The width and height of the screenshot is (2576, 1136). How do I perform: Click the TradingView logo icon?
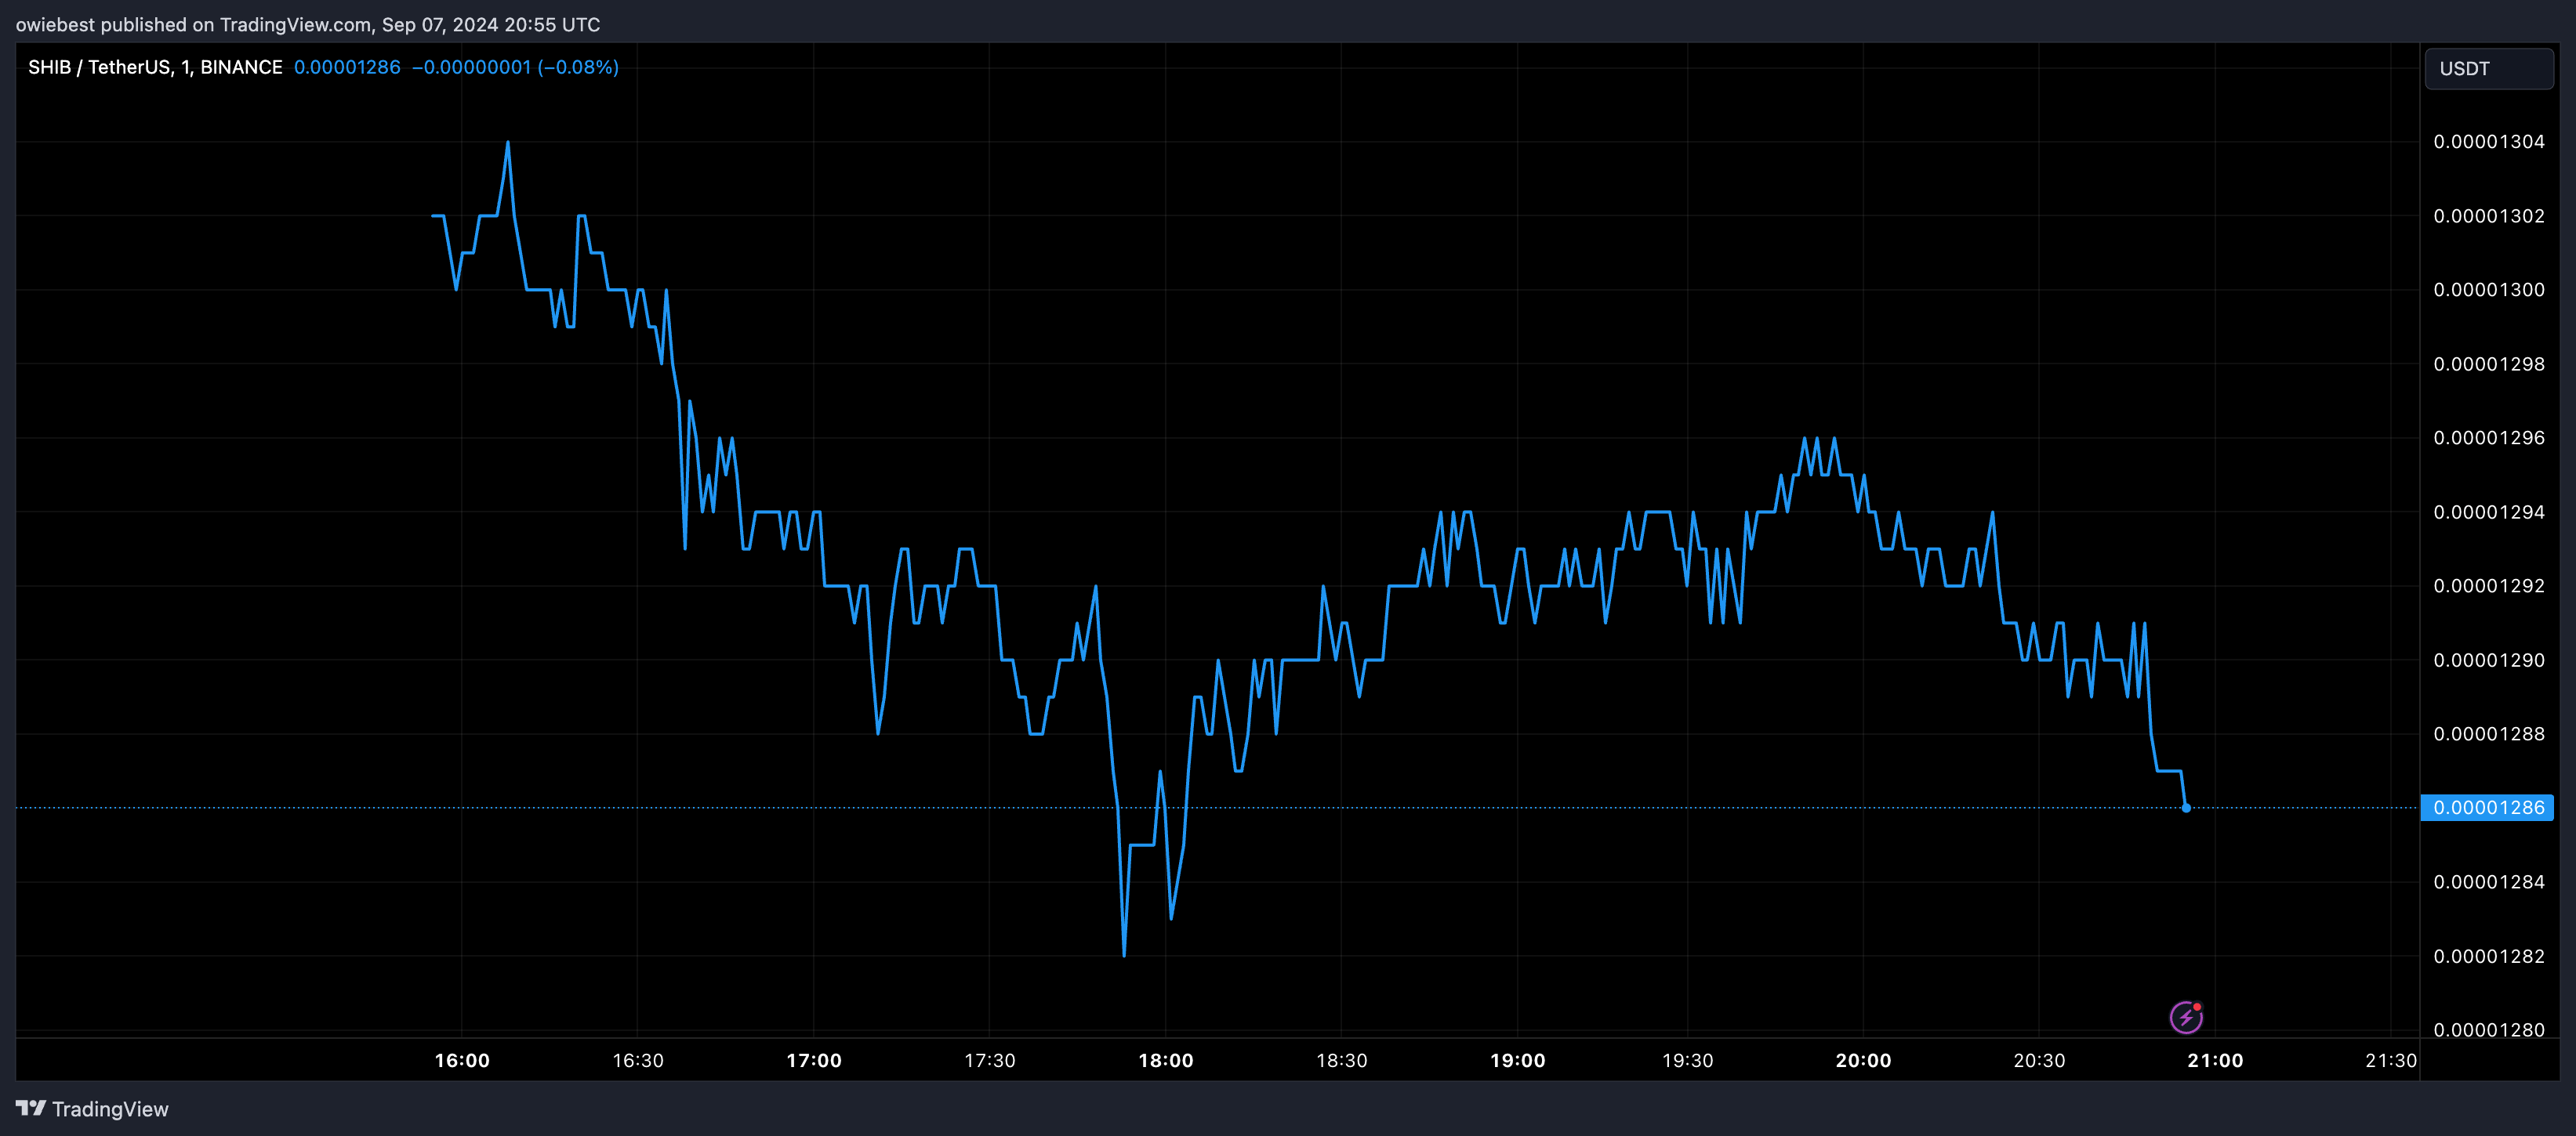(31, 1108)
